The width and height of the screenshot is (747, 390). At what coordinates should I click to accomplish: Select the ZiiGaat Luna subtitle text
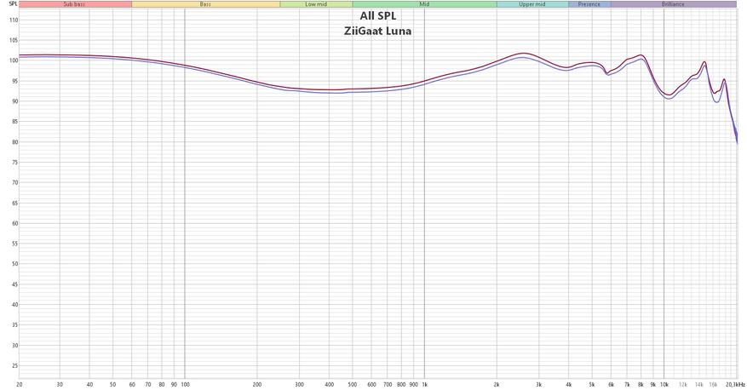(x=378, y=32)
